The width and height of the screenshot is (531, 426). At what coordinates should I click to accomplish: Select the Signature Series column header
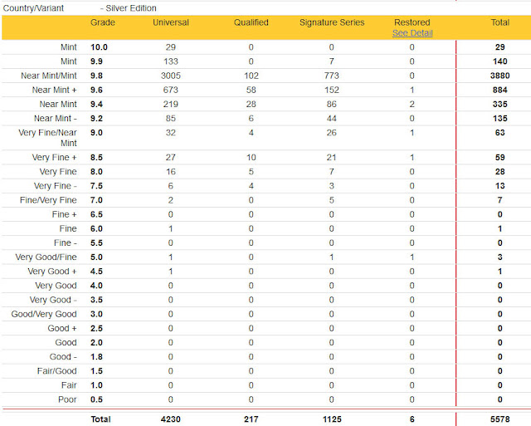(332, 22)
